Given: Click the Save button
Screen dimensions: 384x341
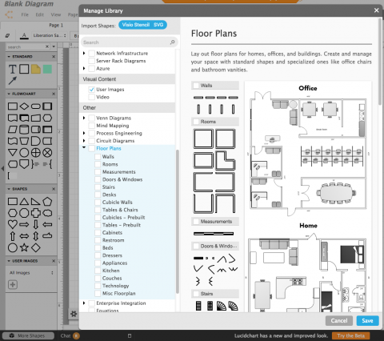Looking at the screenshot, I should (x=367, y=320).
